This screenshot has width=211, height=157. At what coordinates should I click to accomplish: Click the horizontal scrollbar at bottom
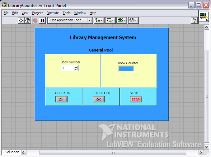point(113,153)
